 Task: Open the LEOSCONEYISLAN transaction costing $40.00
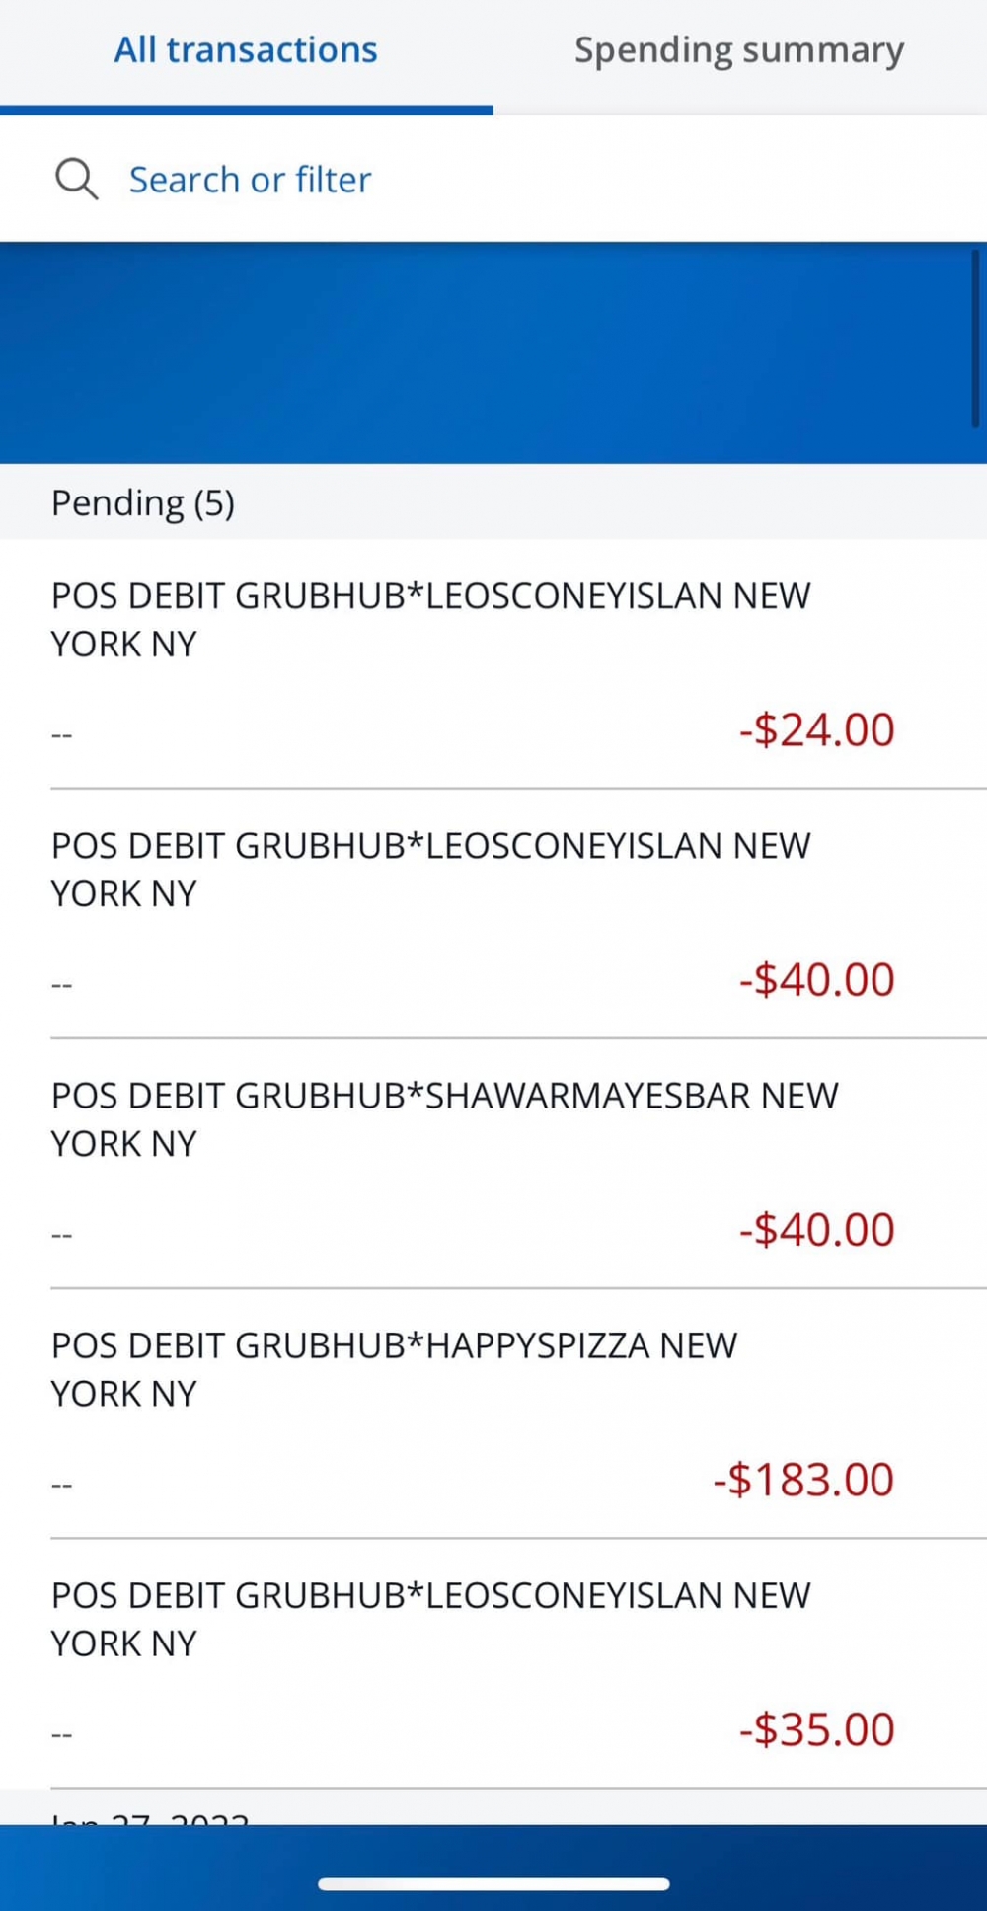[430, 869]
